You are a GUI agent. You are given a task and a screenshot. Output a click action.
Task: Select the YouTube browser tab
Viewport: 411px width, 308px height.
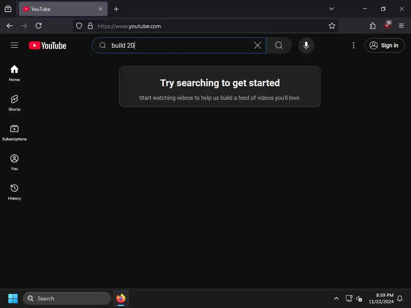pos(63,9)
